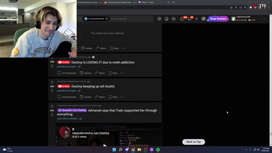Open the coins/stats circle icon in Reddit header

point(166,19)
